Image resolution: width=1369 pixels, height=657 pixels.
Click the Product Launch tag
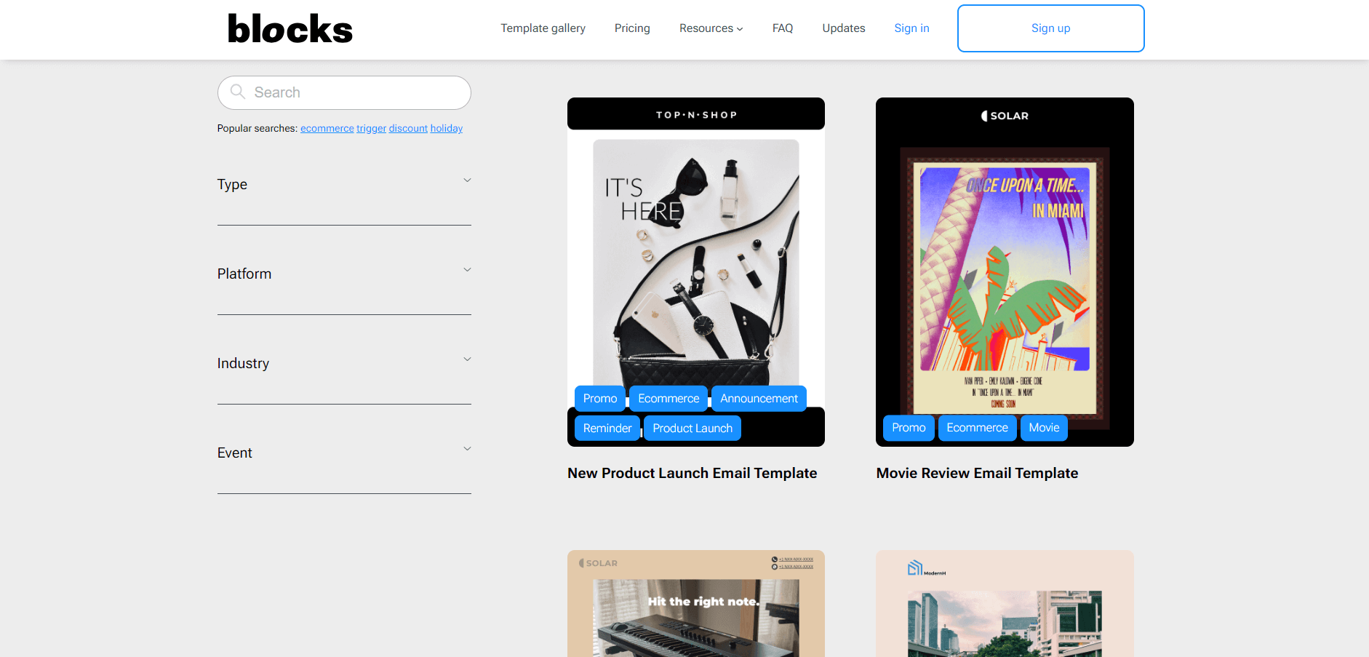pos(693,429)
